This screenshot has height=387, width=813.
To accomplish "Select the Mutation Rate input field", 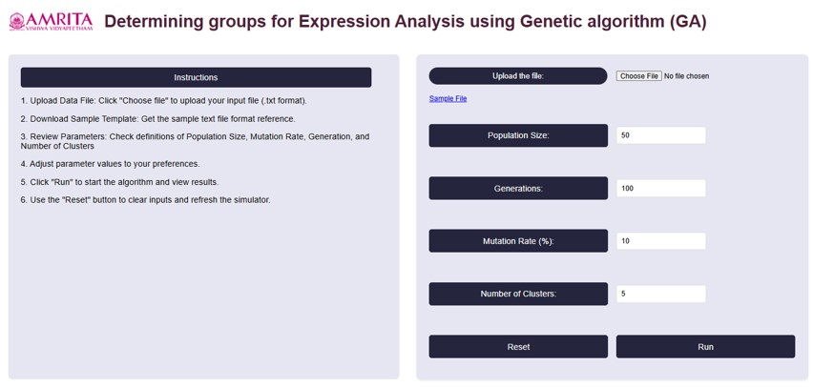I will pyautogui.click(x=660, y=241).
